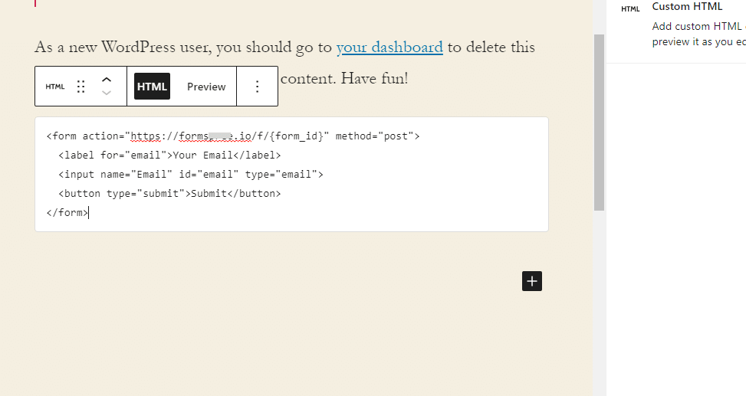Click the label "Your Email" code line
The width and height of the screenshot is (746, 396).
169,155
